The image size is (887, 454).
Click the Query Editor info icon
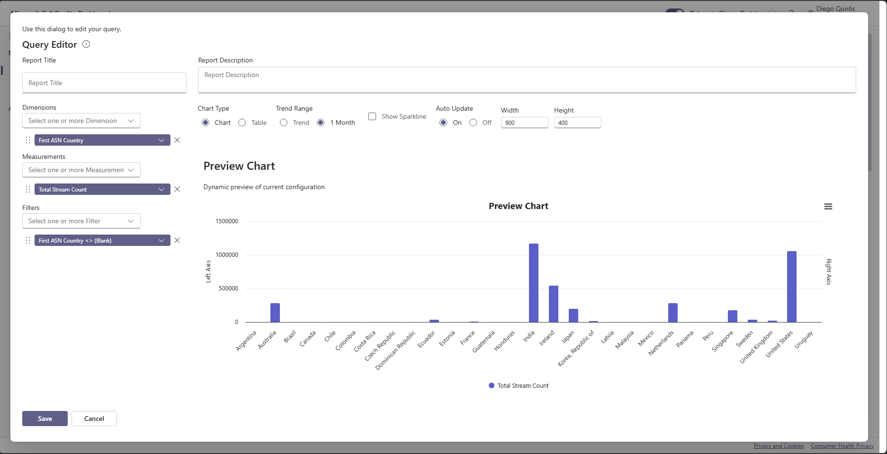86,44
